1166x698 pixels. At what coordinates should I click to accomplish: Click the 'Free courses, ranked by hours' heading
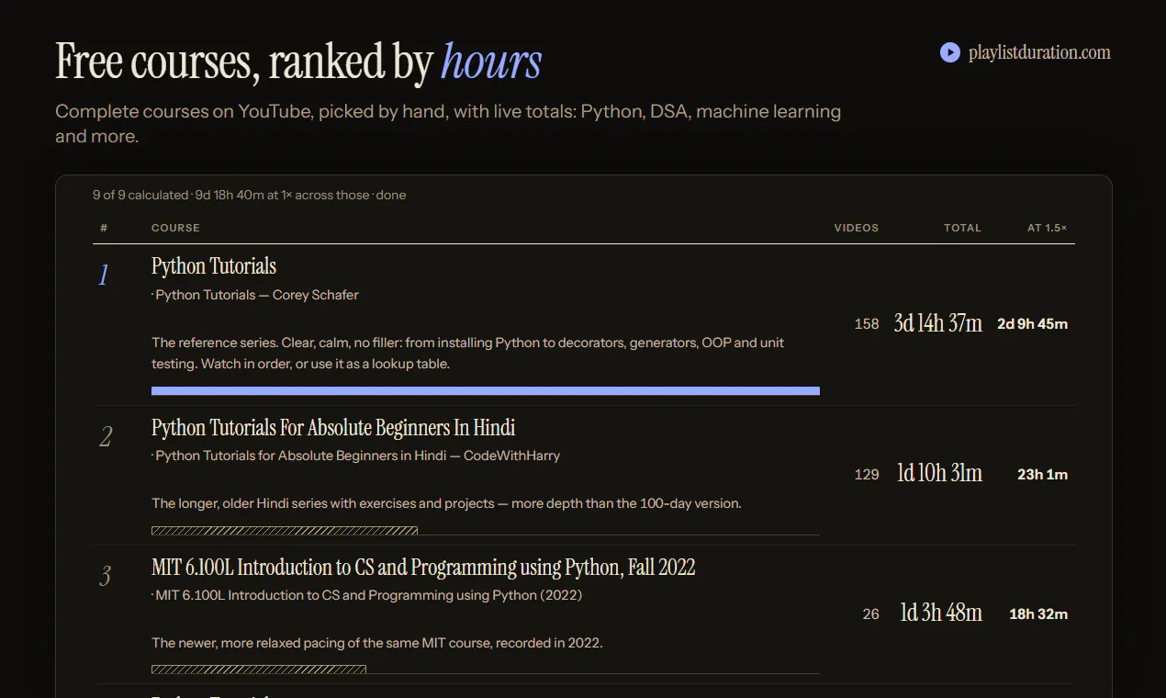click(298, 62)
